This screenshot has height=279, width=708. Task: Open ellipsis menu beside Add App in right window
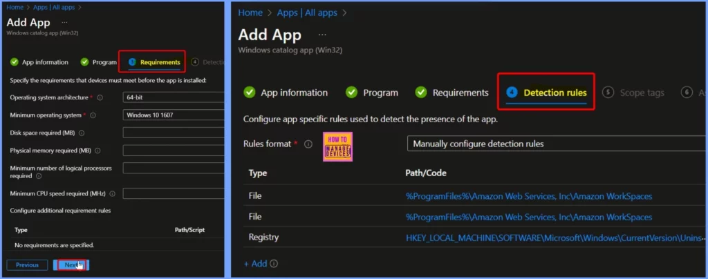tap(322, 35)
